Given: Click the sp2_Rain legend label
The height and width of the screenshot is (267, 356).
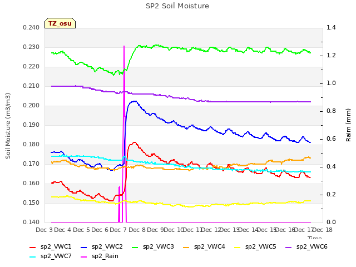Looking at the screenshot, I should (105, 256).
